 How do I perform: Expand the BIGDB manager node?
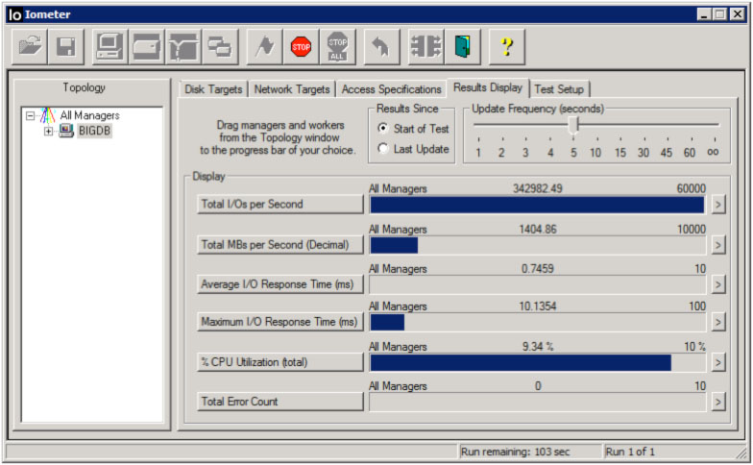coord(48,131)
